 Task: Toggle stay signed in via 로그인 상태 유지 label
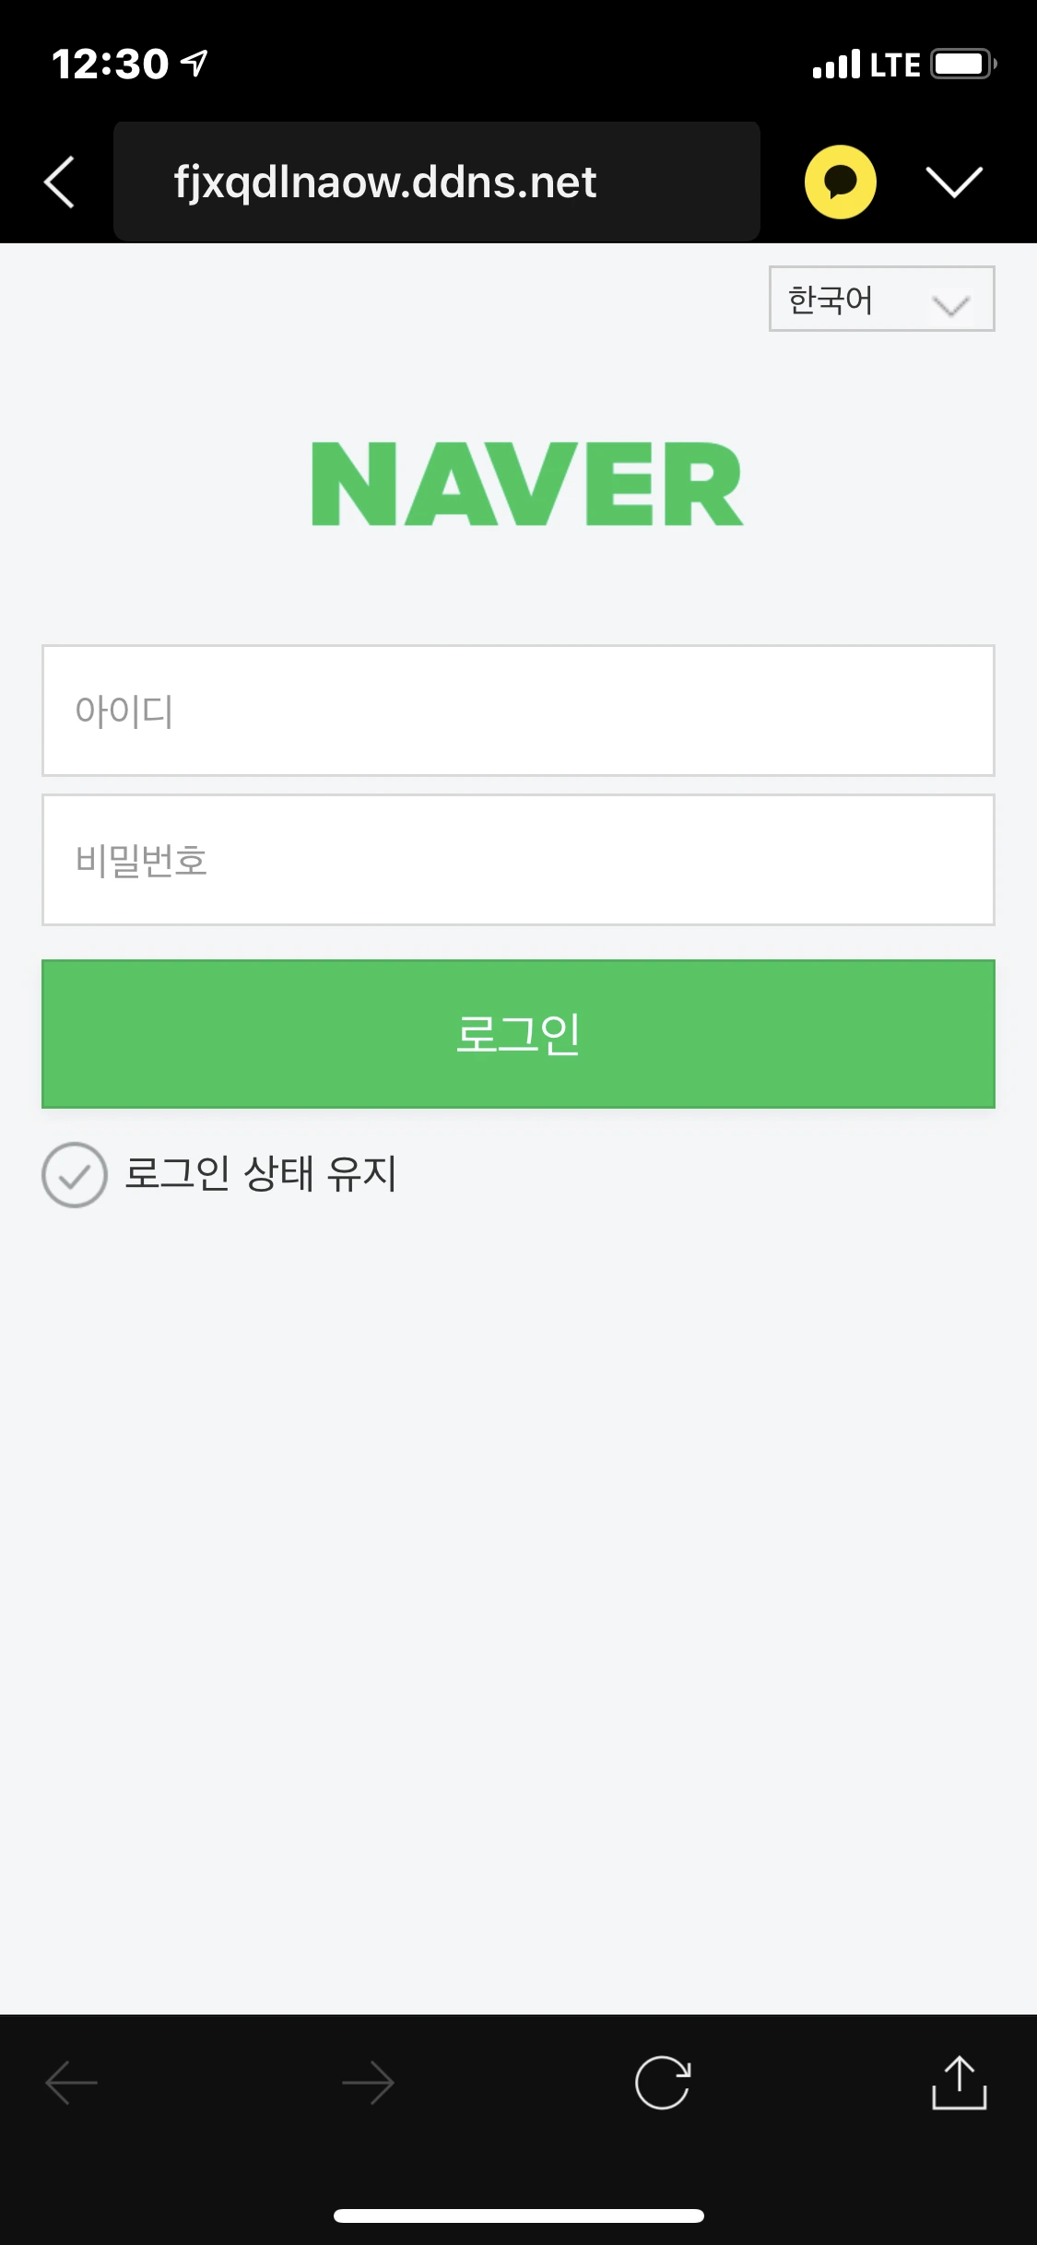pos(261,1174)
